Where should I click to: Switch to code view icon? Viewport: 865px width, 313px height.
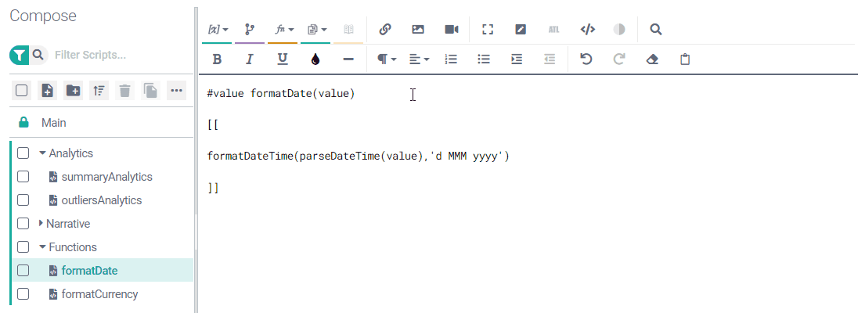(588, 30)
